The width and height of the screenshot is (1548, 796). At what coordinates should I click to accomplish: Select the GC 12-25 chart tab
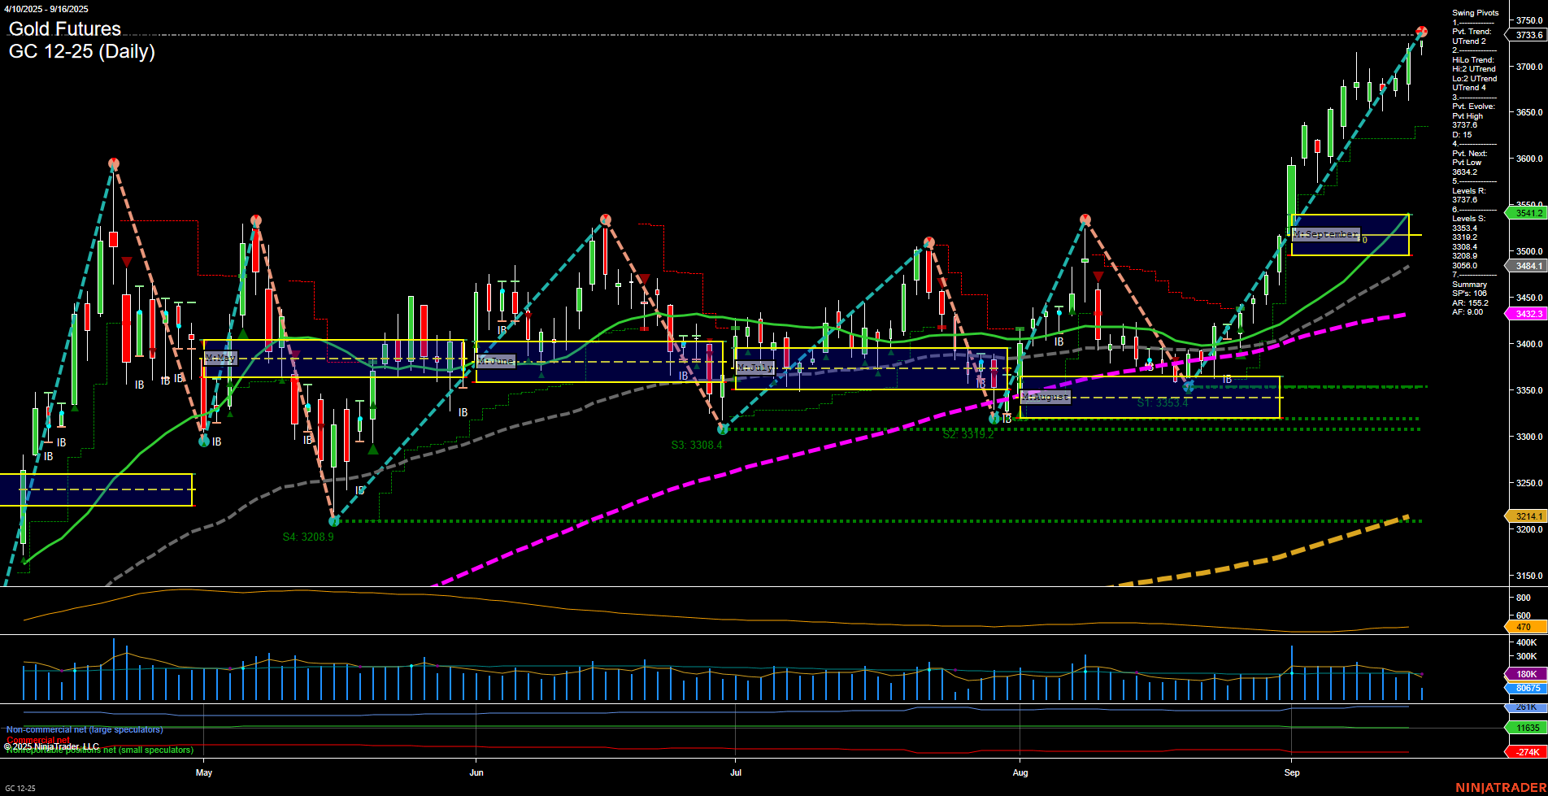click(x=20, y=788)
